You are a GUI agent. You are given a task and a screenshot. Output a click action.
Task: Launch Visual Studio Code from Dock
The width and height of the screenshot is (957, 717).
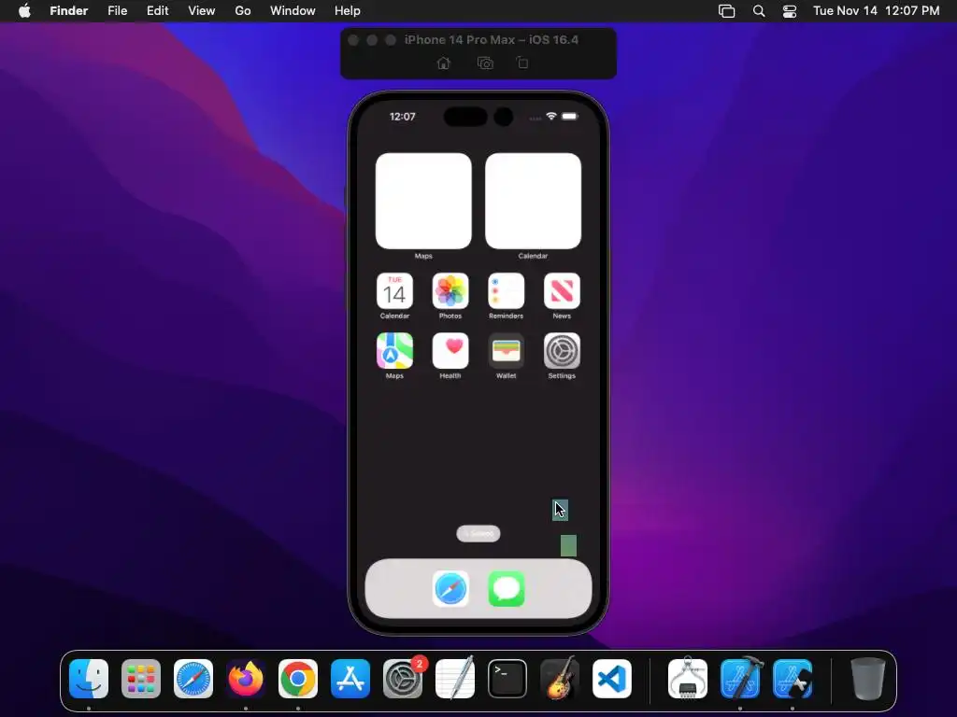click(x=612, y=679)
